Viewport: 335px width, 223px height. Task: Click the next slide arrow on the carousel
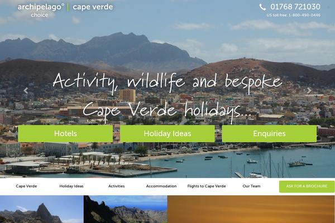point(309,90)
